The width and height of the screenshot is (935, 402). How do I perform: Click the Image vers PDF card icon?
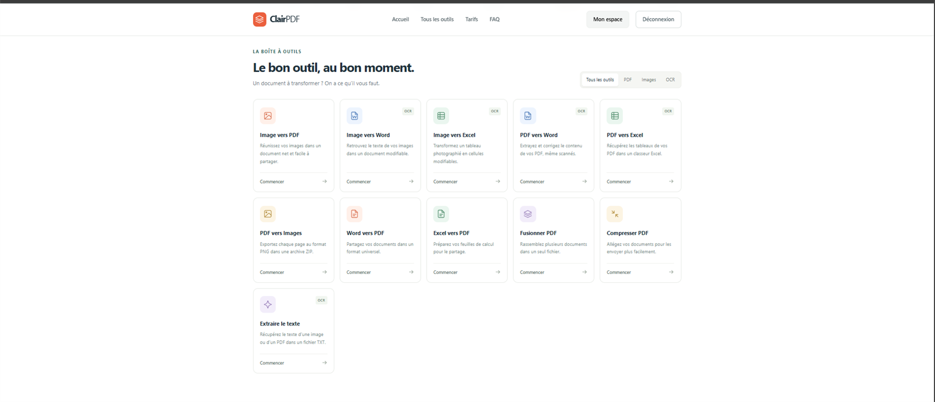(268, 116)
